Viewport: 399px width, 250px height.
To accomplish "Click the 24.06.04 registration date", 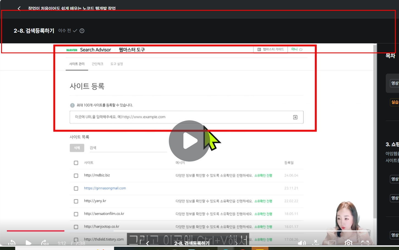I will coord(291,175).
